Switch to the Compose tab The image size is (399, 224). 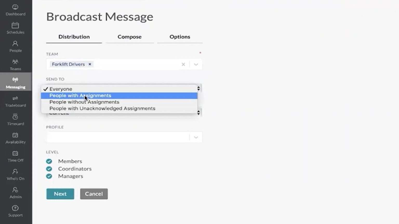click(129, 37)
